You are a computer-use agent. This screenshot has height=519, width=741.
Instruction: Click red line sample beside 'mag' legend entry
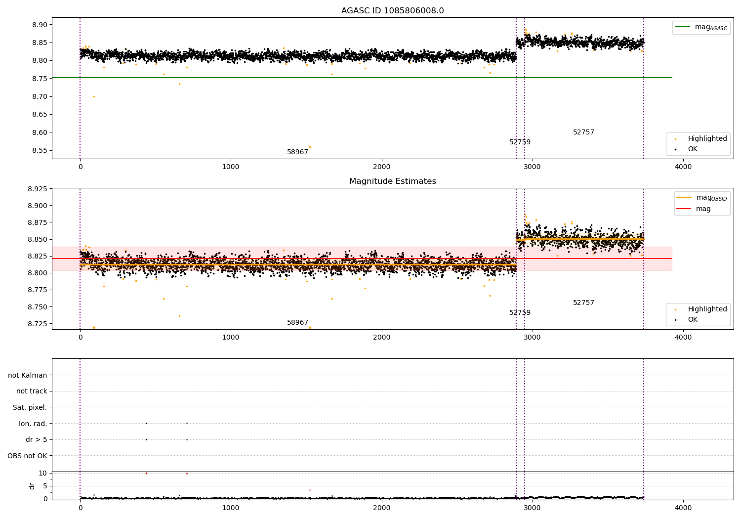tap(684, 209)
